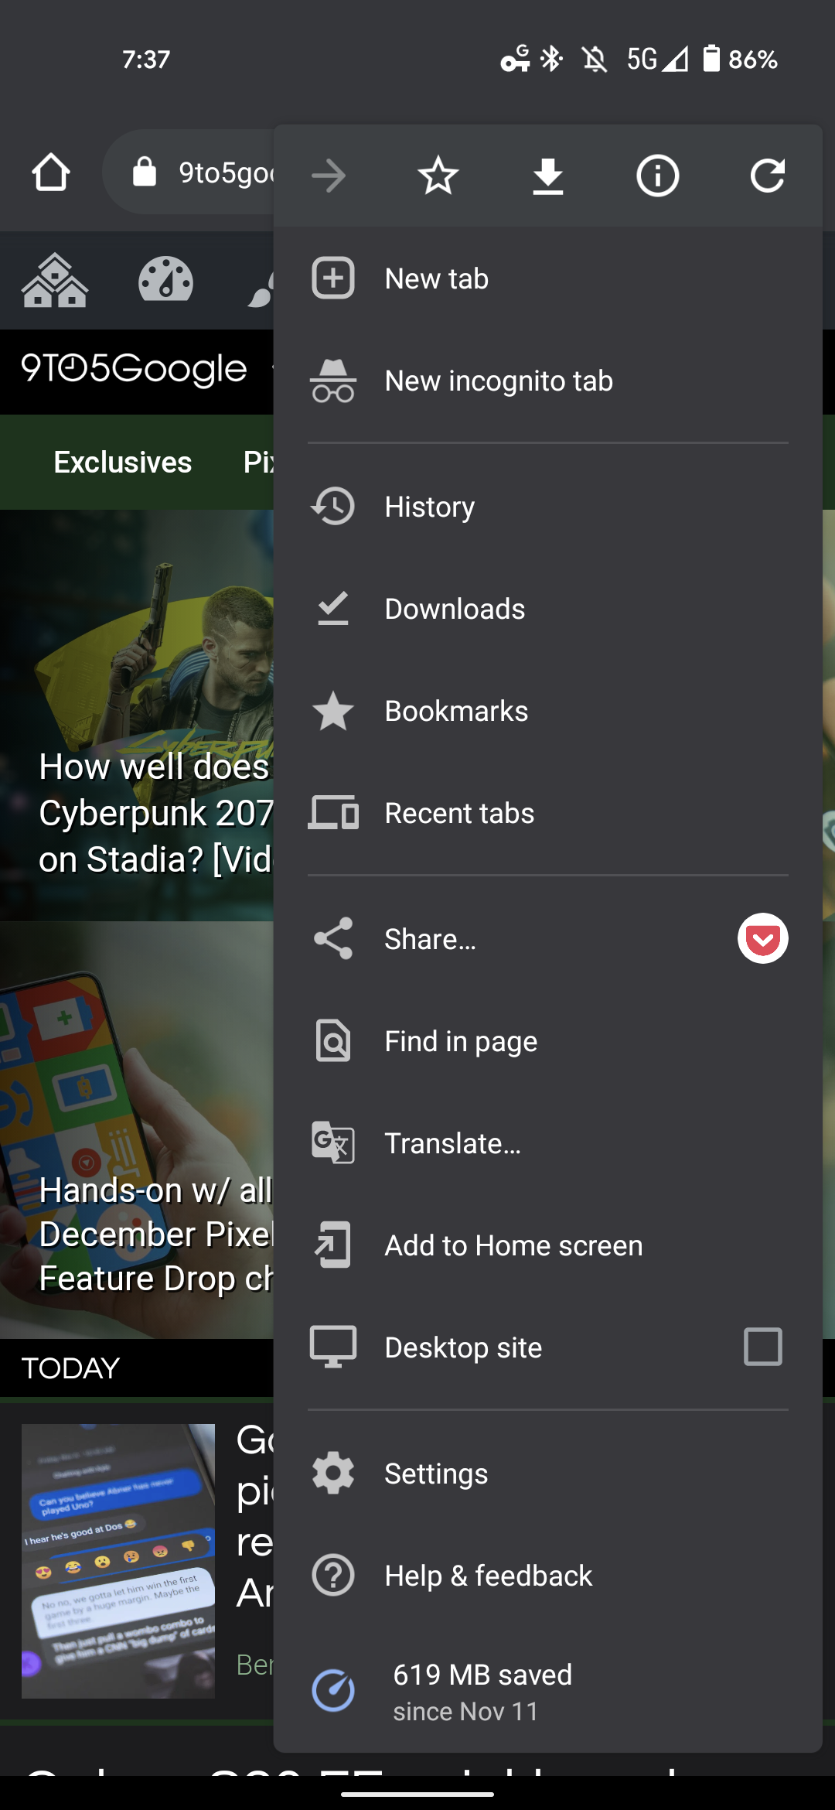Open a New incognito tab

click(499, 381)
